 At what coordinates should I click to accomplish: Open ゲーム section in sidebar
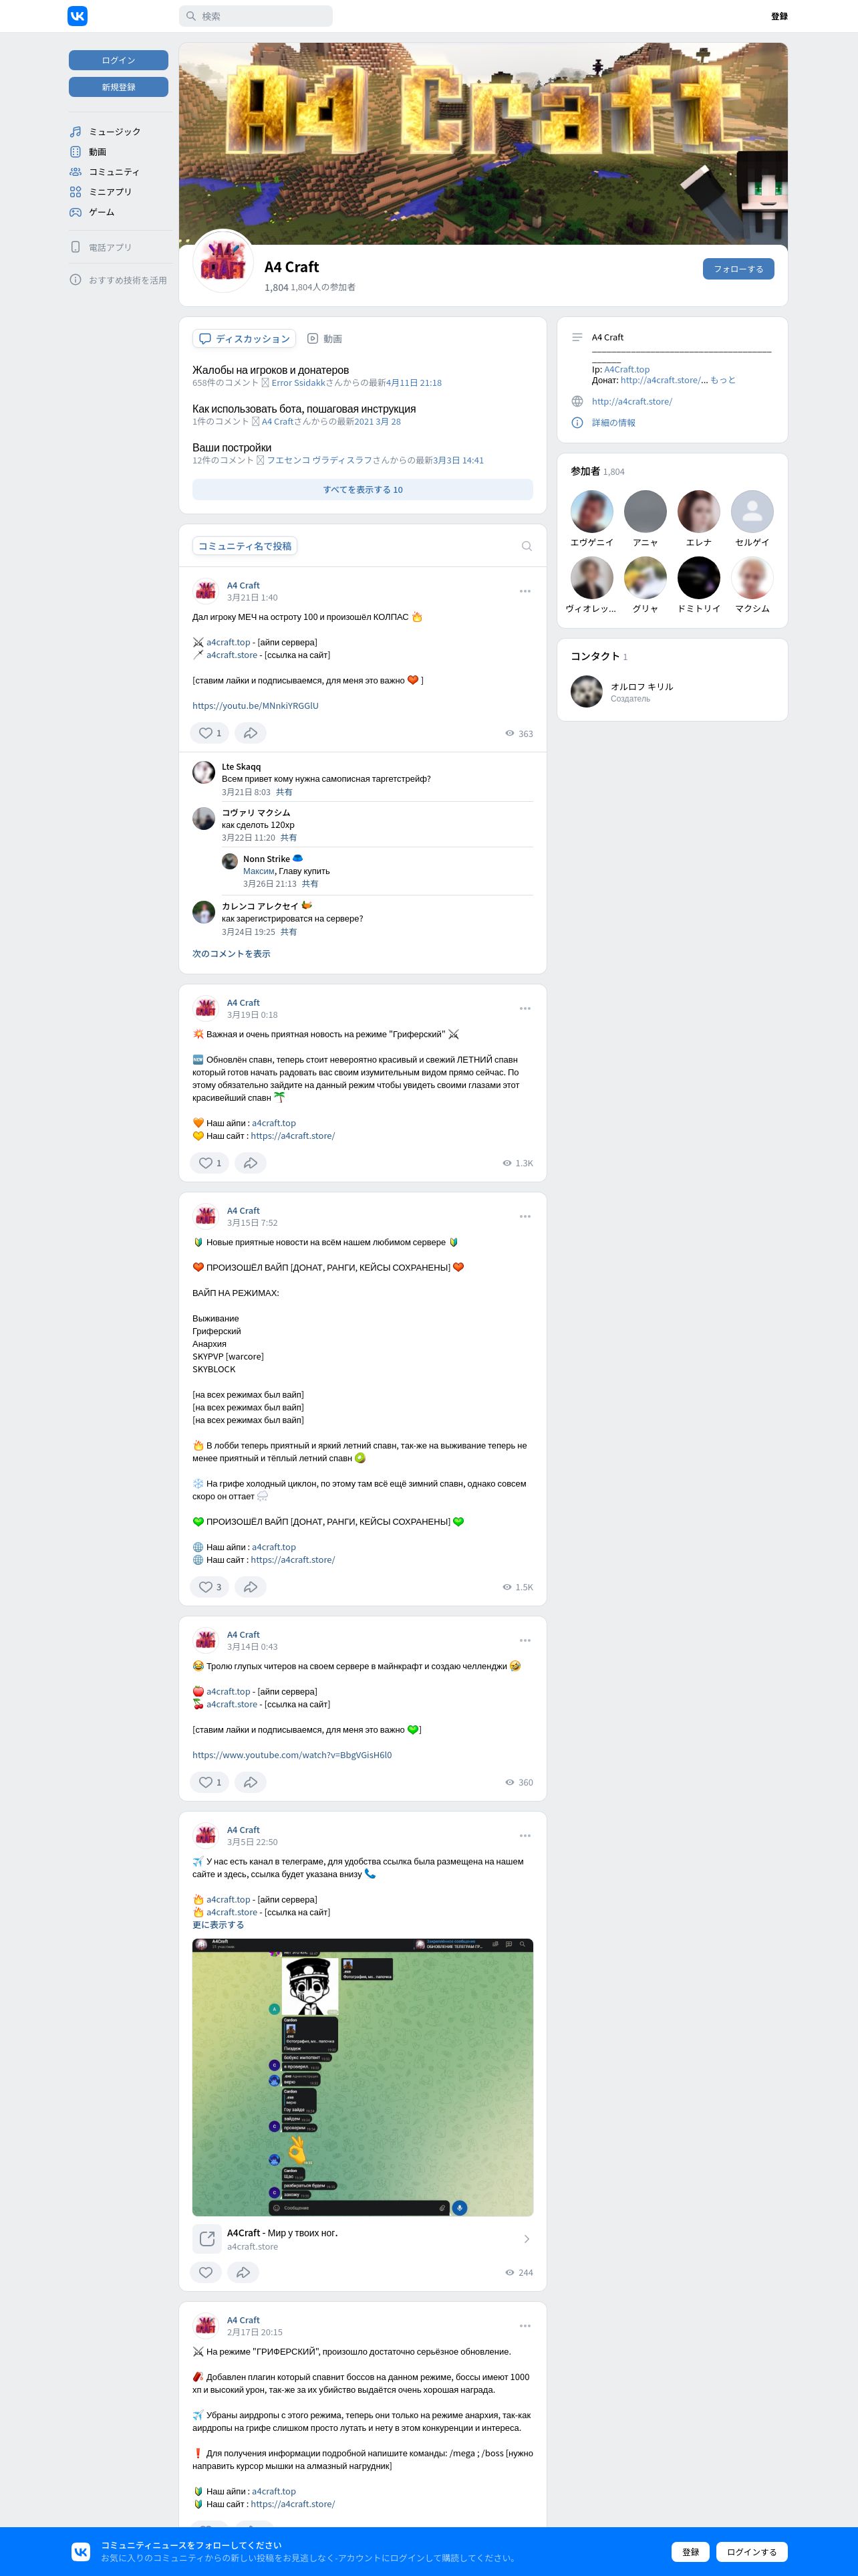(x=92, y=212)
